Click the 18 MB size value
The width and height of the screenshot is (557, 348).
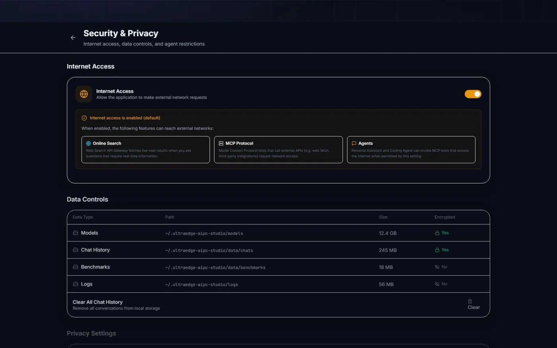point(386,267)
